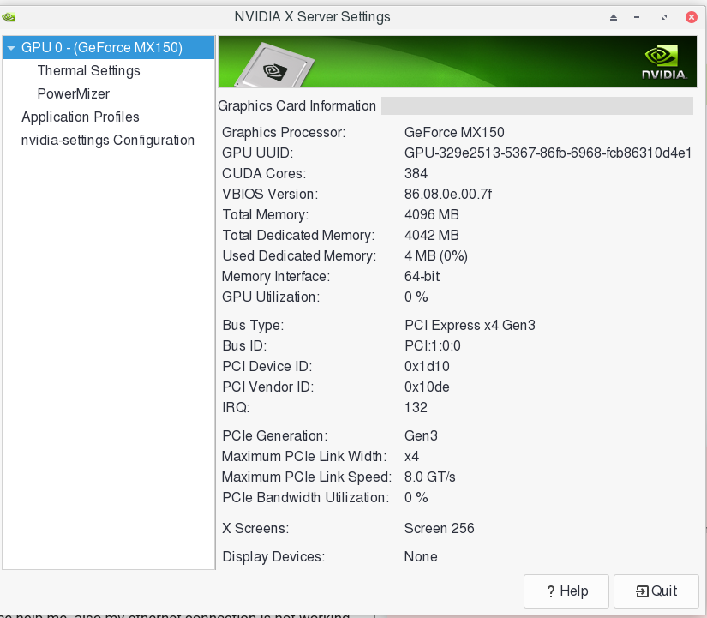707x618 pixels.
Task: Click the NVIDIA app icon in title bar
Action: (9, 16)
